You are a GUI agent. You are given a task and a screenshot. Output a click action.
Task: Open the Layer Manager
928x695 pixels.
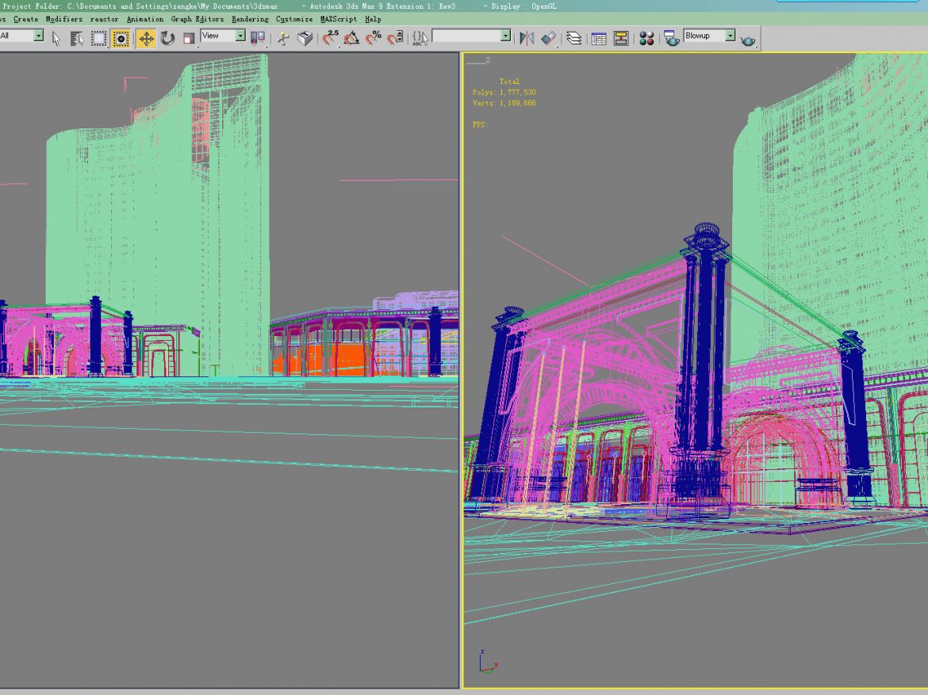[x=573, y=36]
